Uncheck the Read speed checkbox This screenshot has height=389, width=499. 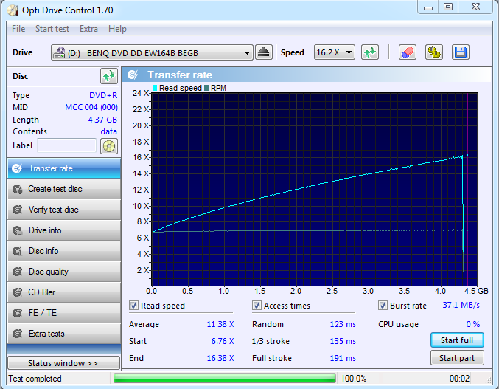(x=133, y=306)
